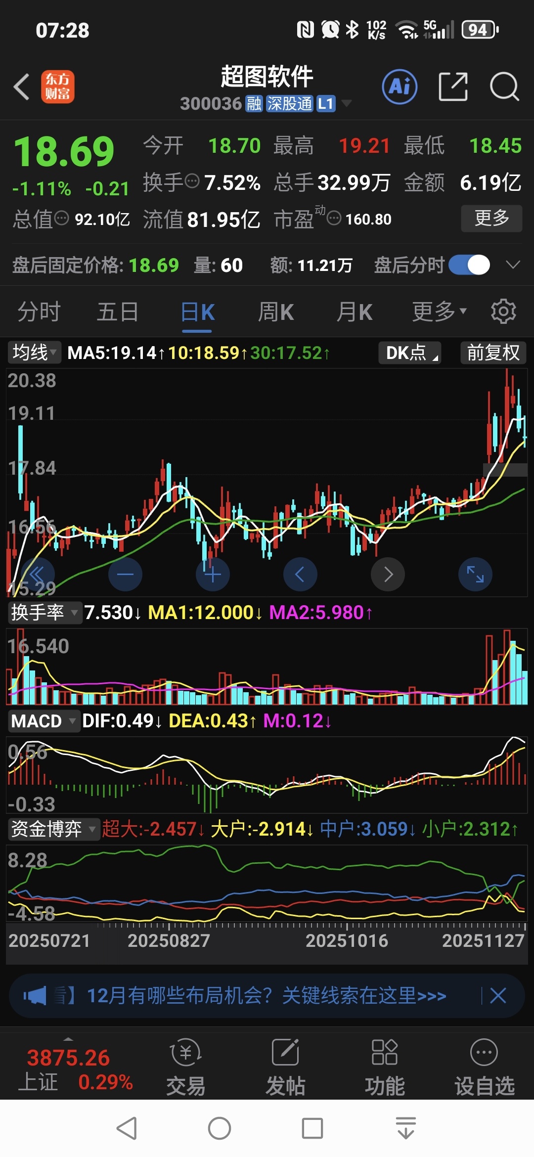Close the December banner with X

[x=498, y=995]
